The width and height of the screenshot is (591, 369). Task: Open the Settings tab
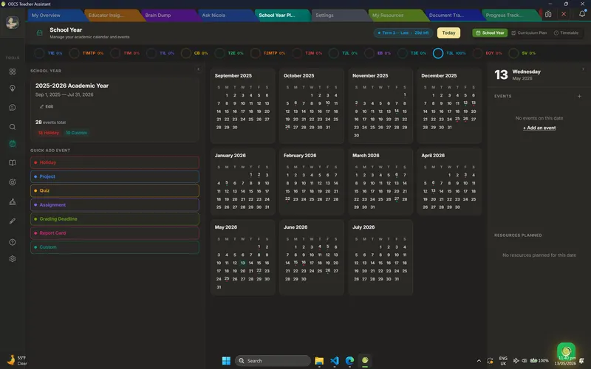click(x=339, y=15)
